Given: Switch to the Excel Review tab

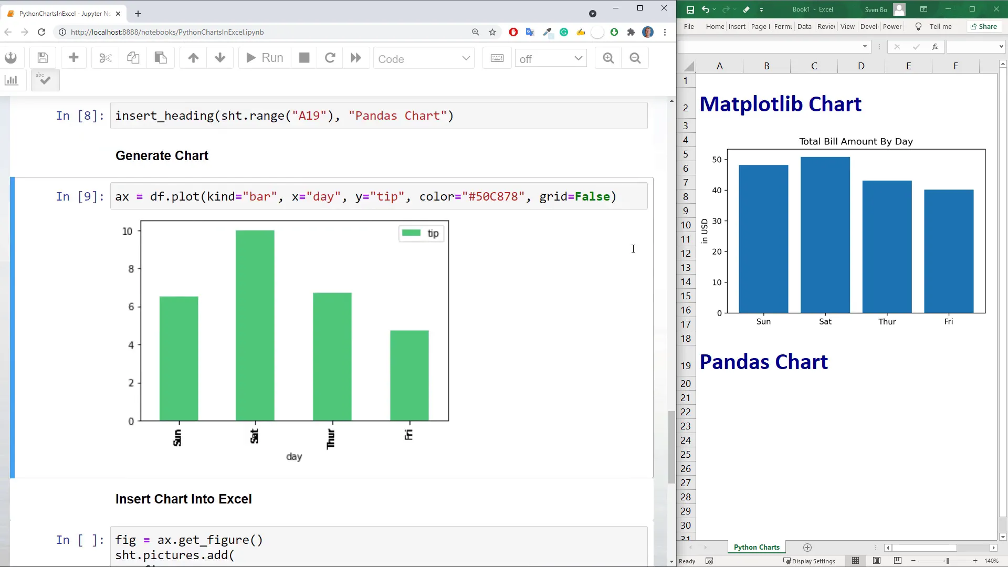Looking at the screenshot, I should (x=826, y=26).
